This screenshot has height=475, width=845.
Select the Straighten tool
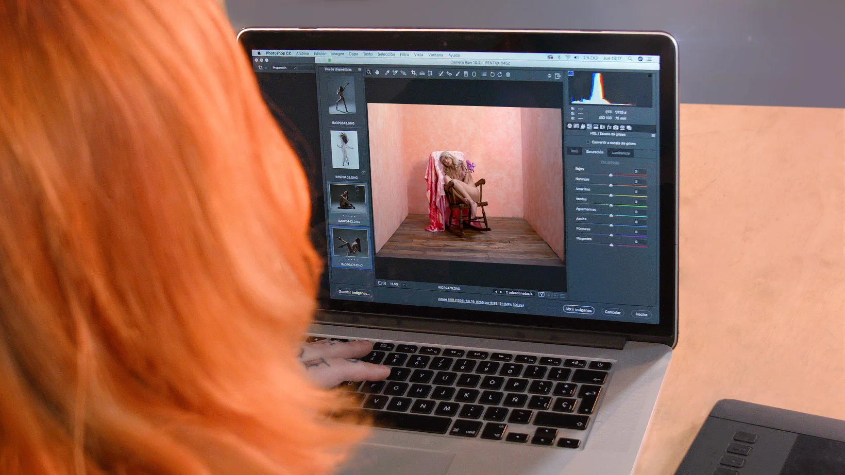point(422,74)
